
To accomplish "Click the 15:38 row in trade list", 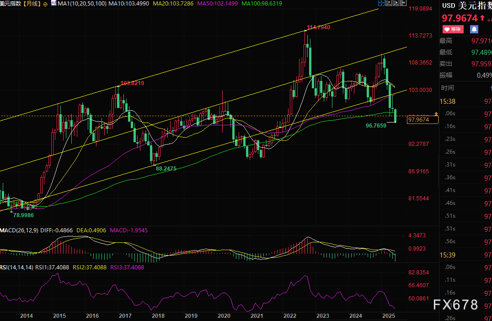I will click(447, 101).
